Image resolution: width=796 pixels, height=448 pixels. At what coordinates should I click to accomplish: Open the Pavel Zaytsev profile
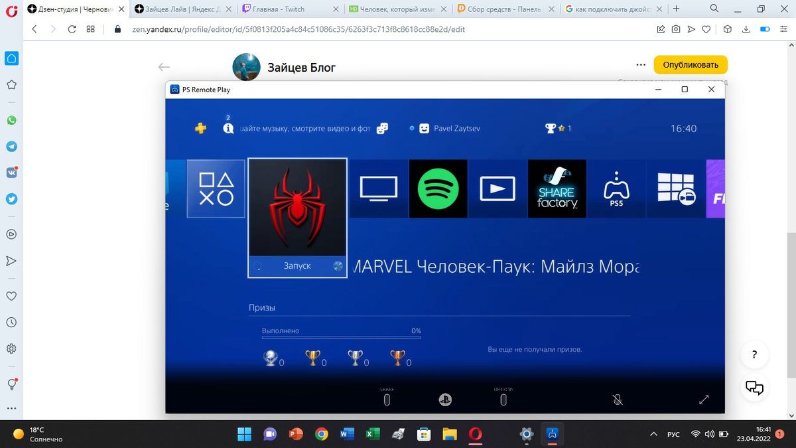point(450,129)
